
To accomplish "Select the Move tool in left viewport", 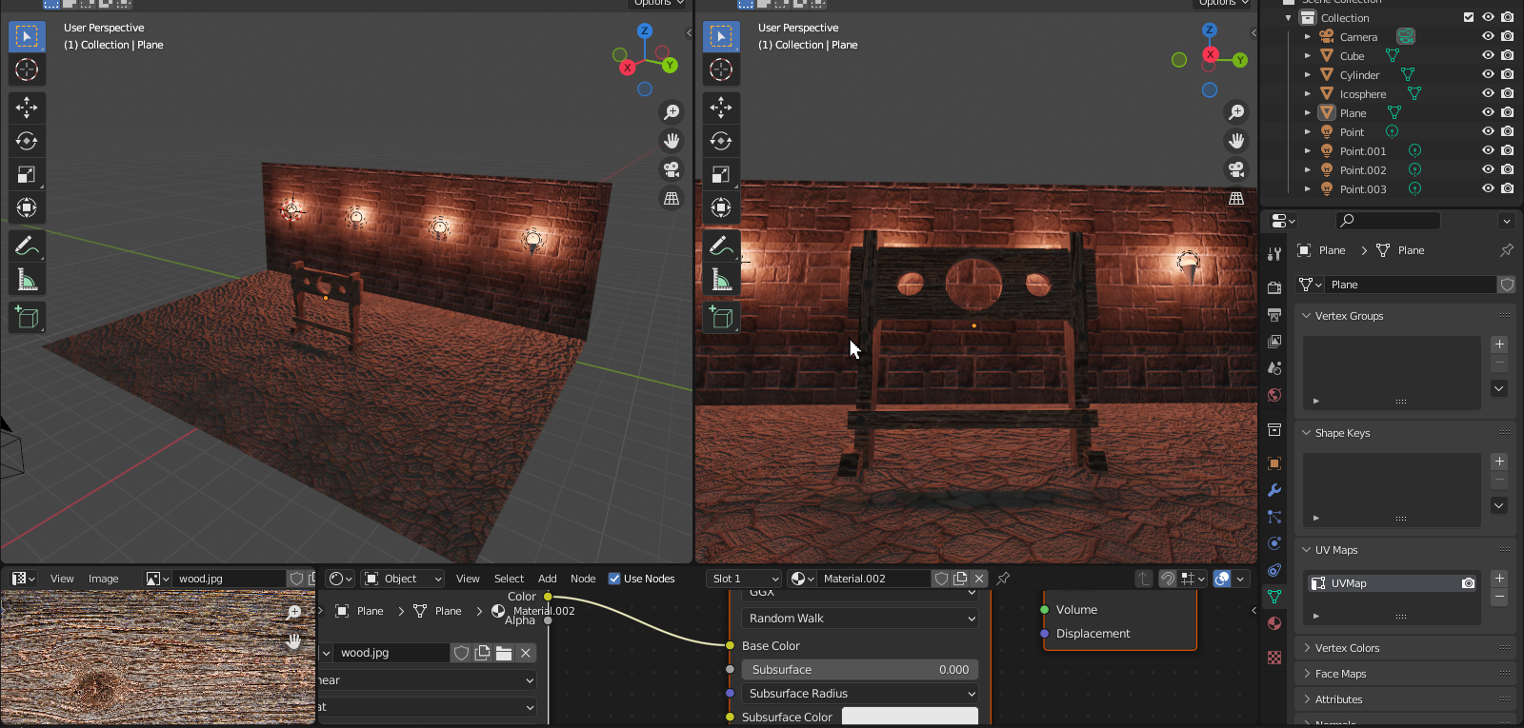I will click(x=27, y=108).
